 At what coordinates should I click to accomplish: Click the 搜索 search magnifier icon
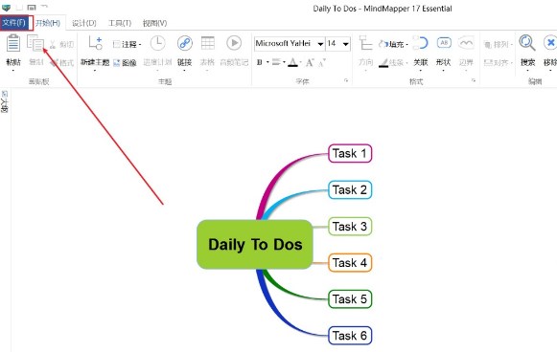tap(527, 43)
